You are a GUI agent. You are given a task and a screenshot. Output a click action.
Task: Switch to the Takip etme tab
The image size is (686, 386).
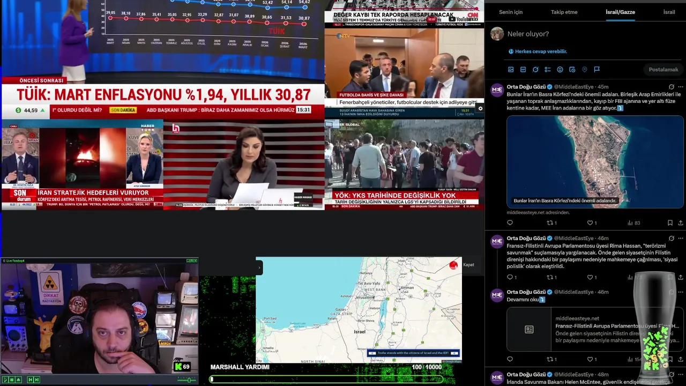(564, 12)
